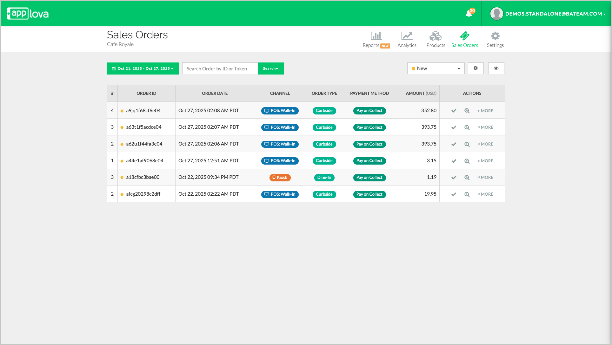This screenshot has height=345, width=612.
Task: Go to the Analytics tab
Action: coord(407,40)
